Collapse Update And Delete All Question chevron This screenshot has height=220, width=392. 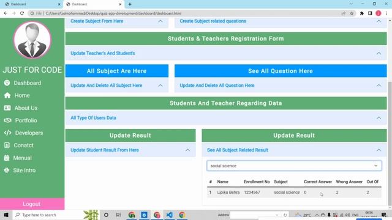(379, 86)
